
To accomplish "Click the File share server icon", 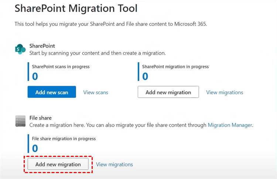I will click(20, 121).
